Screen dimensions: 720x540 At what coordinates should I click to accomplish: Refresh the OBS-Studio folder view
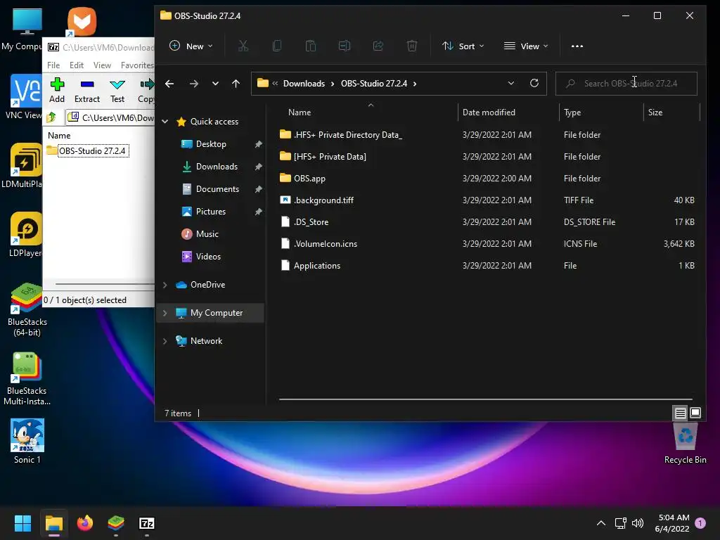coord(534,83)
